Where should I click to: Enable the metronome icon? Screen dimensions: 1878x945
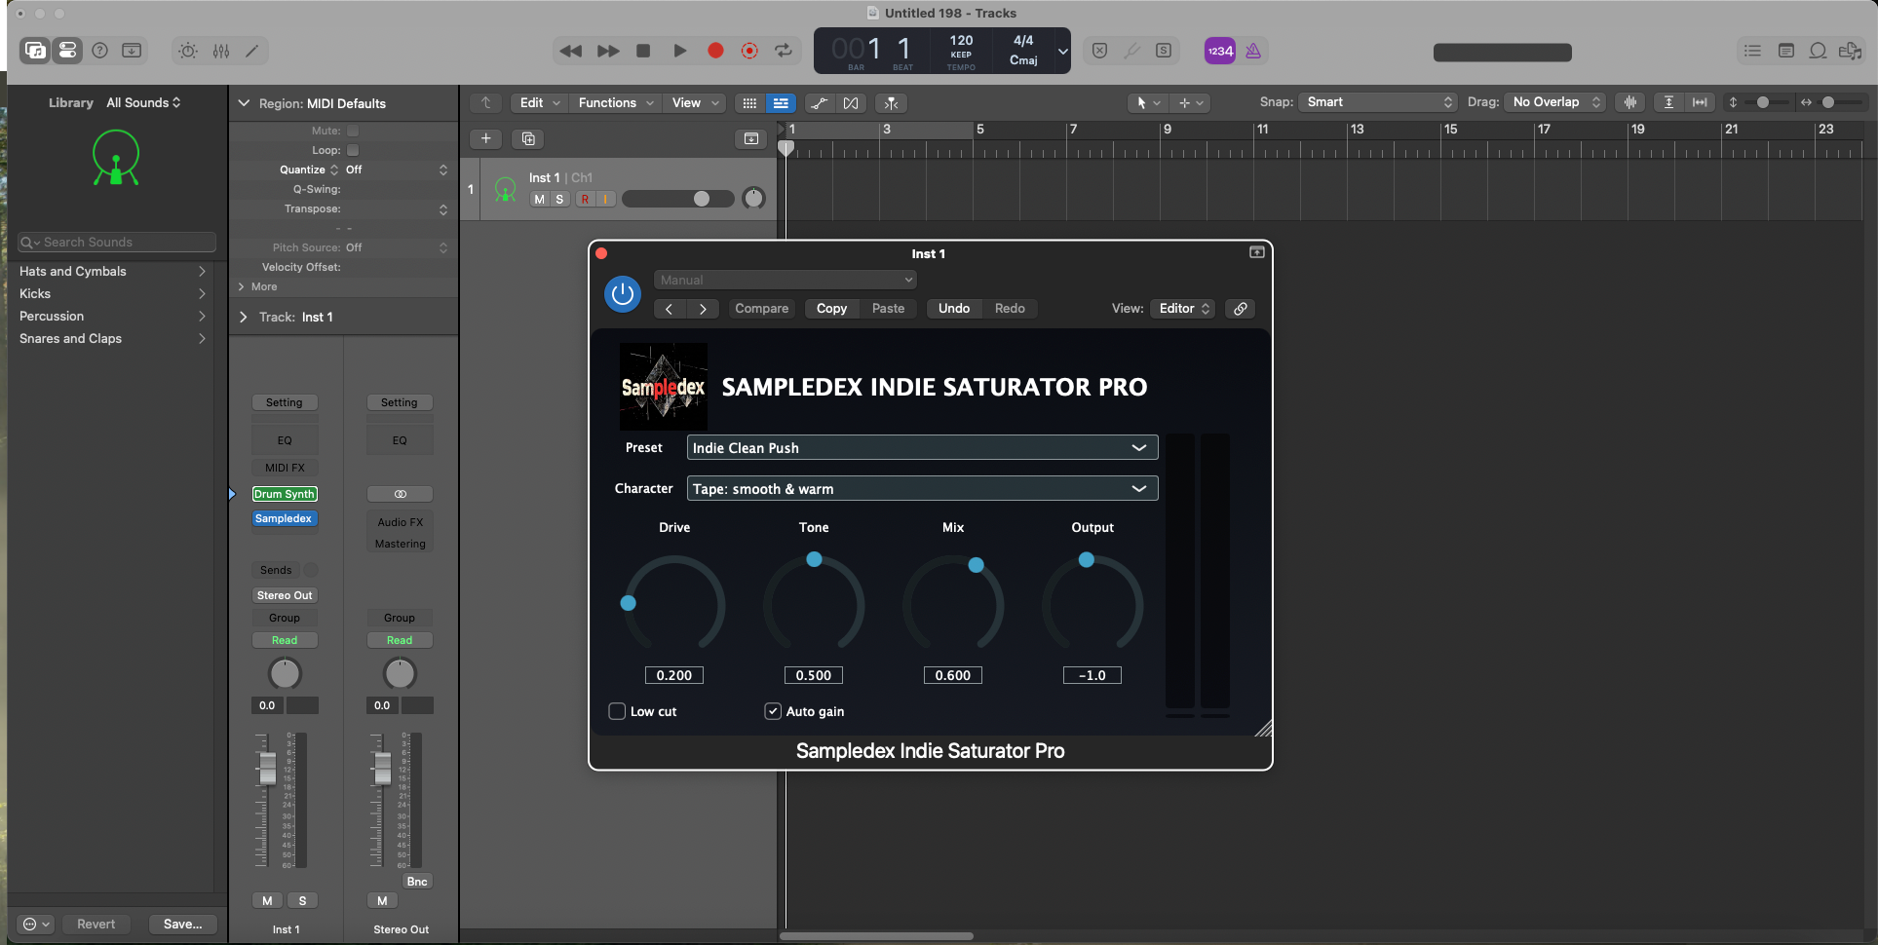pyautogui.click(x=1253, y=51)
